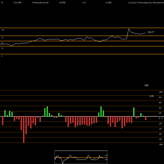Click the RSI value 80.37 label
164x164 pixels.
(151, 32)
